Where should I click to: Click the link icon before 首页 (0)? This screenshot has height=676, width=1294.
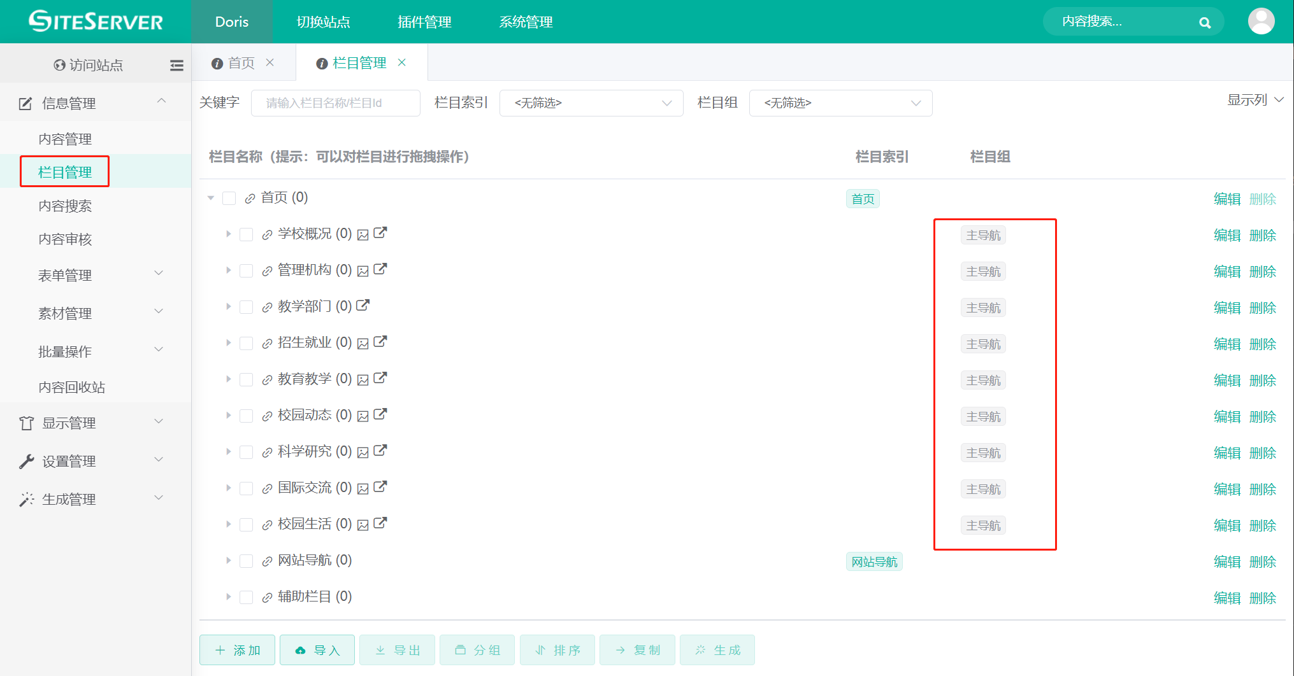[250, 199]
